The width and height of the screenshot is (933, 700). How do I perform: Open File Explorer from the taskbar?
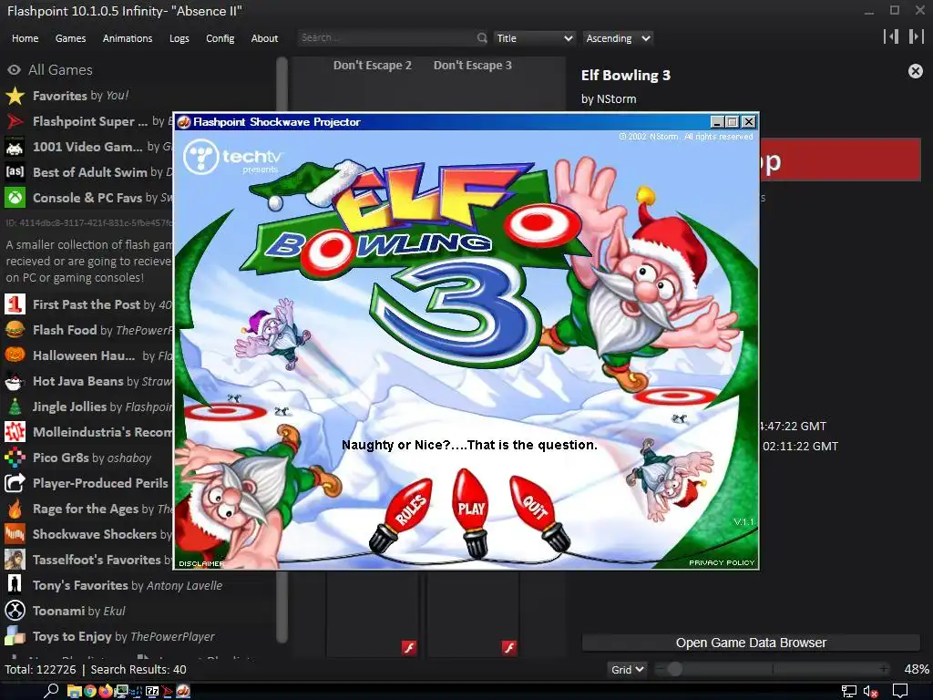75,691
